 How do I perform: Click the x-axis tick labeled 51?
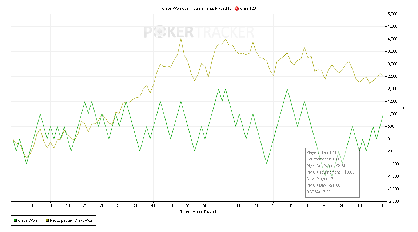188,205
